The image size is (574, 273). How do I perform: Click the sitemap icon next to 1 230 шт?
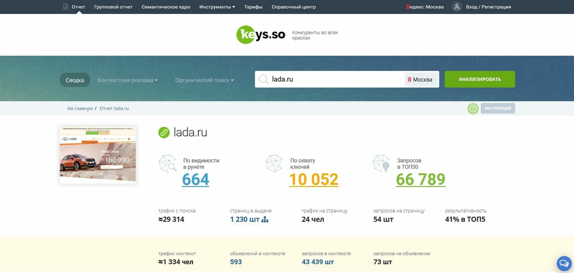point(265,220)
